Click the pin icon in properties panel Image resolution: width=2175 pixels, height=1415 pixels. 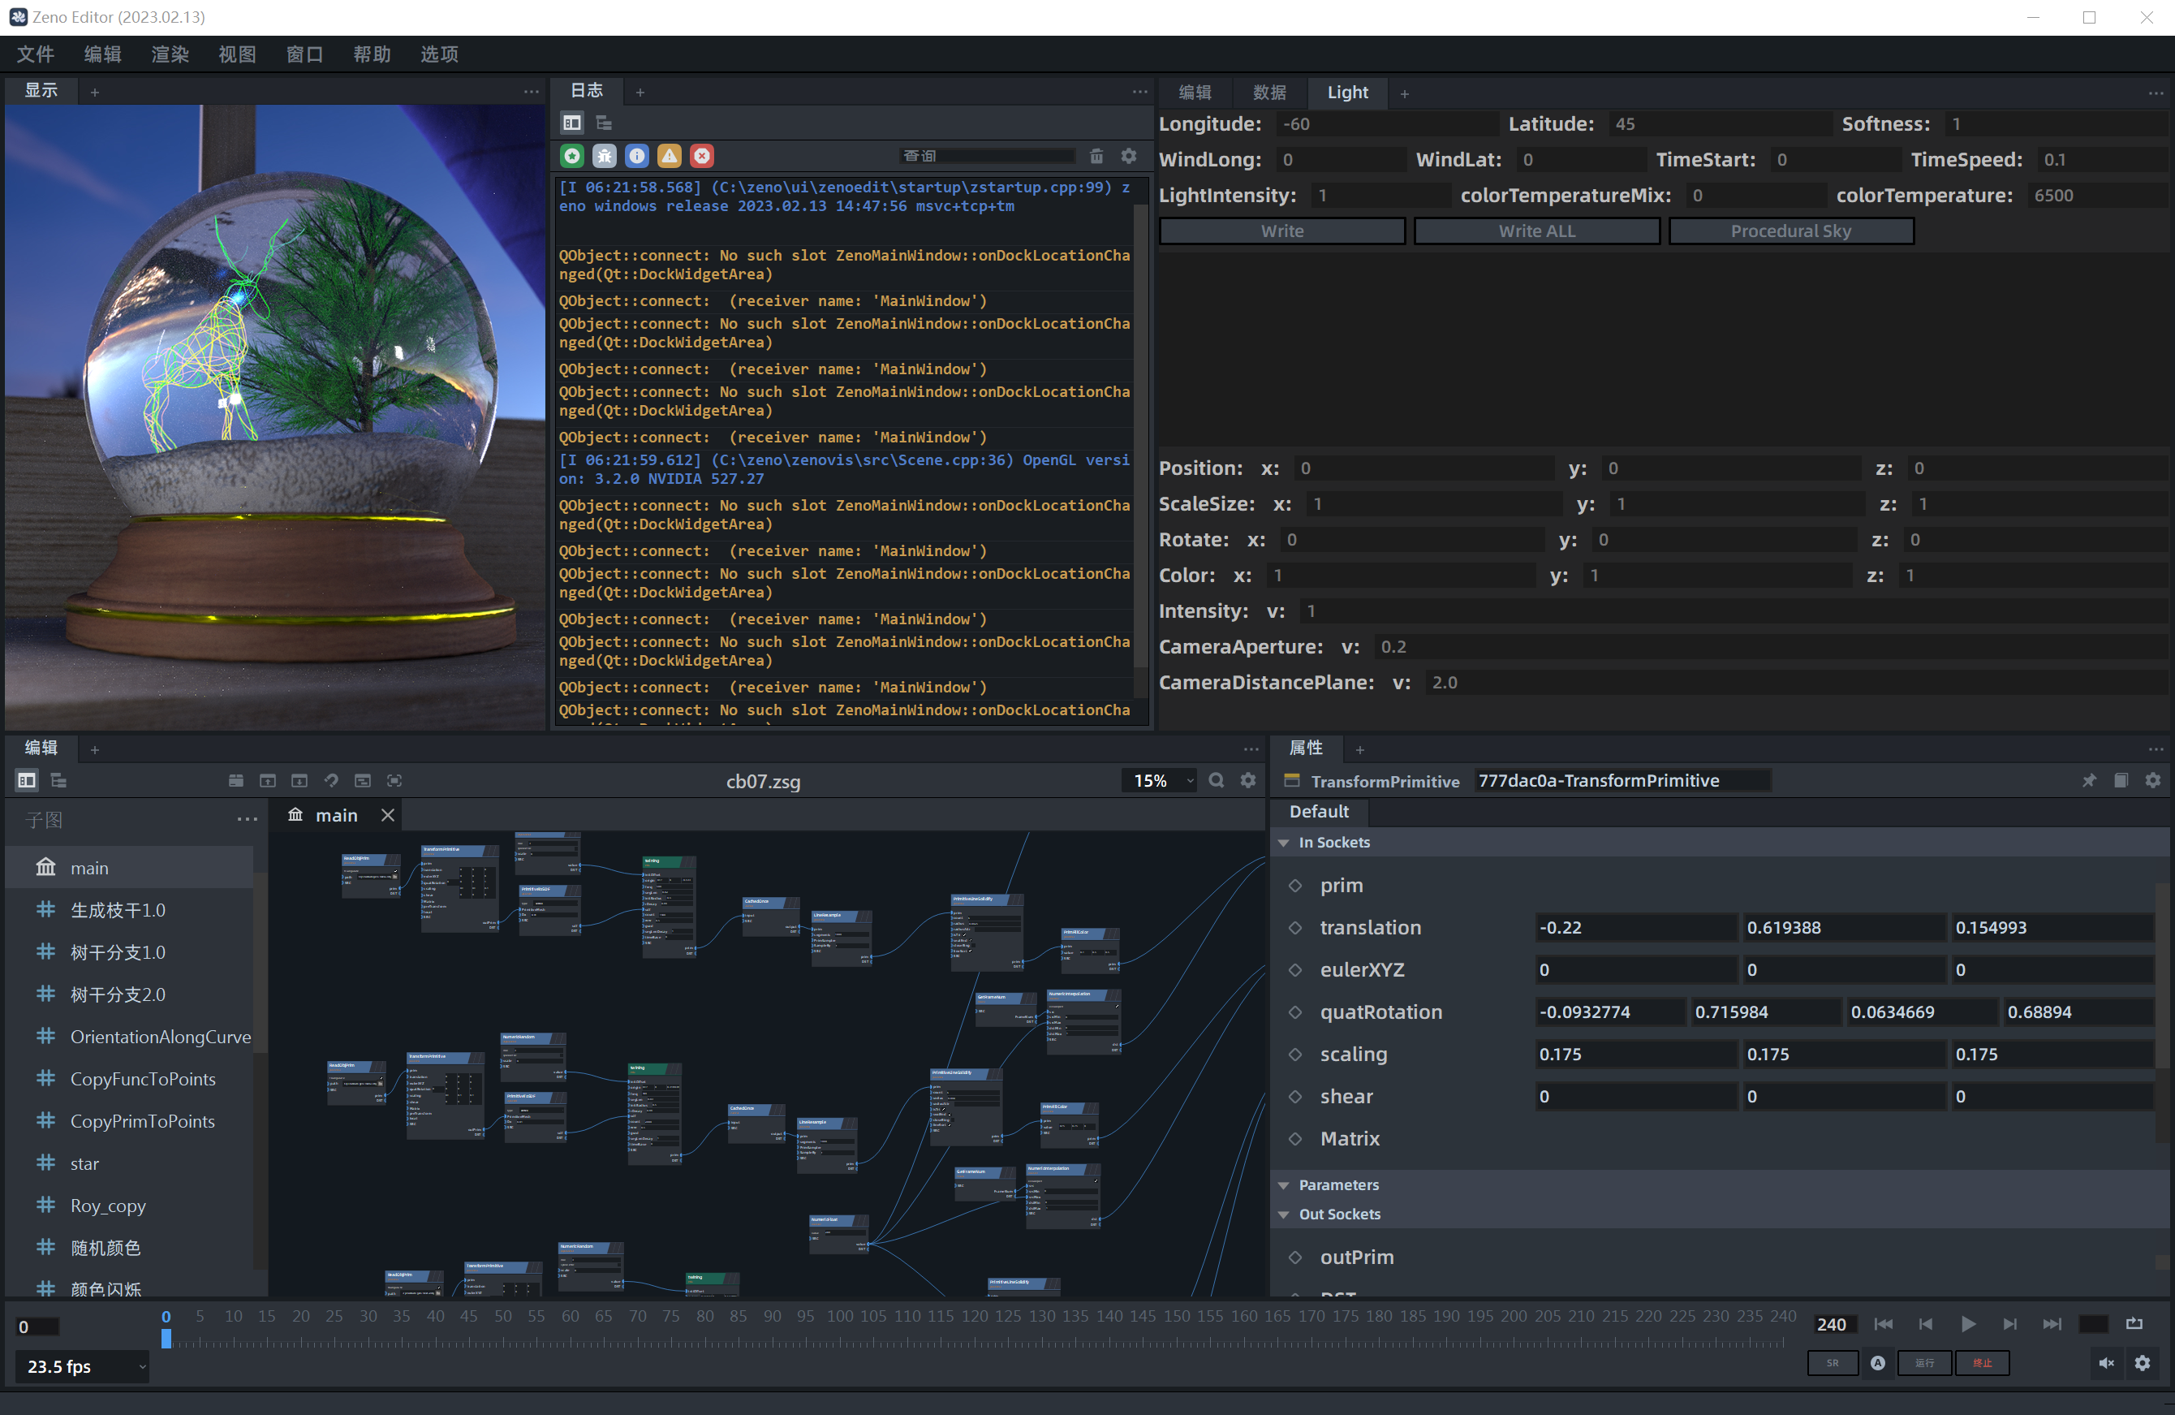[x=2089, y=779]
